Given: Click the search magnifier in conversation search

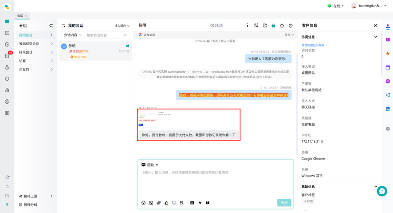Looking at the screenshot, I should tap(126, 35).
